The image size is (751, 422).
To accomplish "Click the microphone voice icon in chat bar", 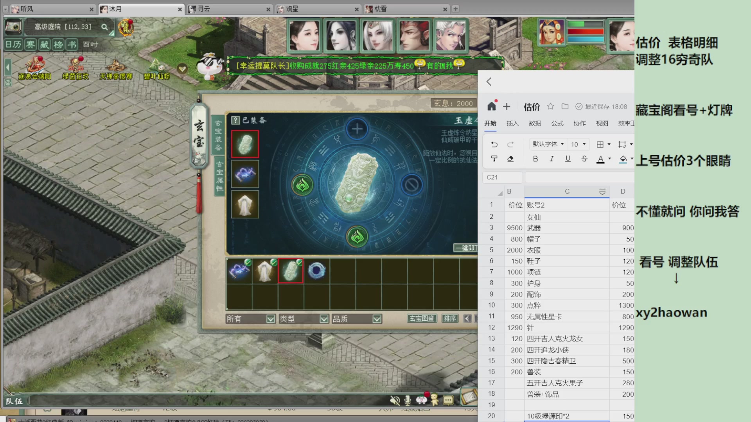I will [x=407, y=400].
